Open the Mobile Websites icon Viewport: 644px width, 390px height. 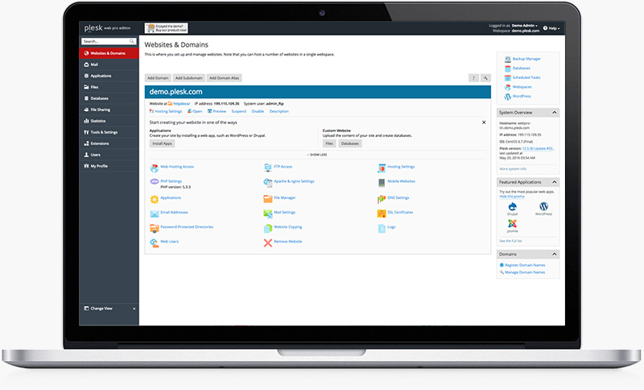coord(382,182)
